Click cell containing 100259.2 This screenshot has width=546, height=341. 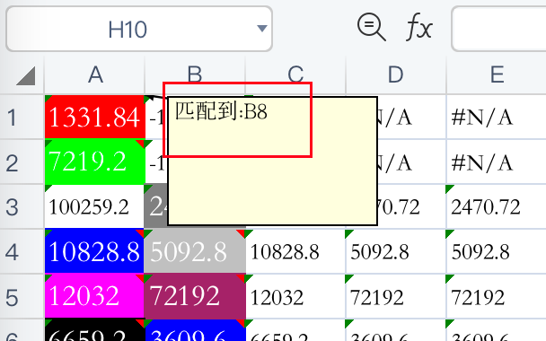(x=94, y=206)
